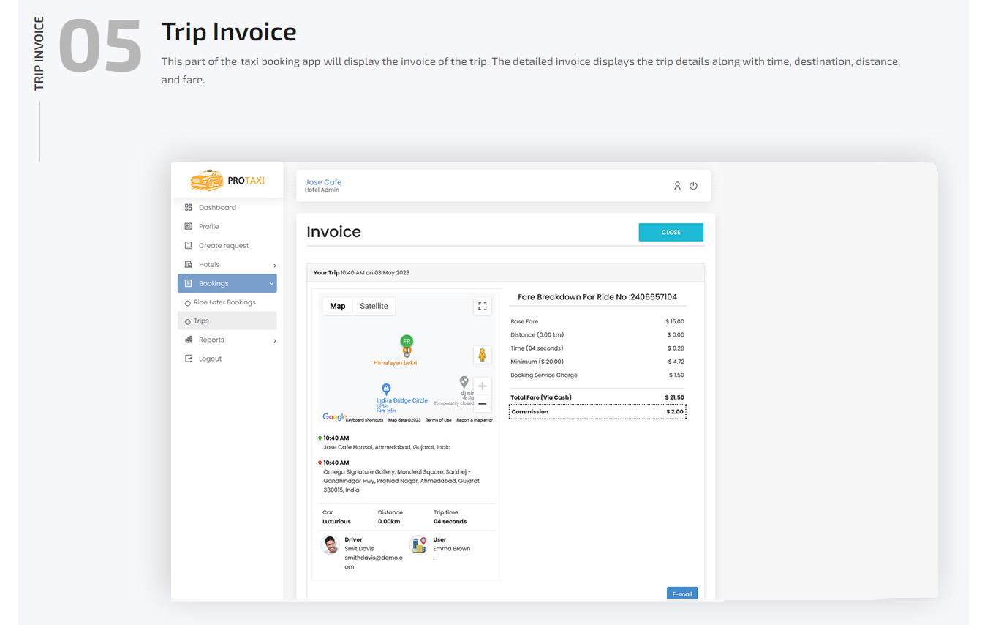Click the green pickup location pin

click(x=320, y=438)
